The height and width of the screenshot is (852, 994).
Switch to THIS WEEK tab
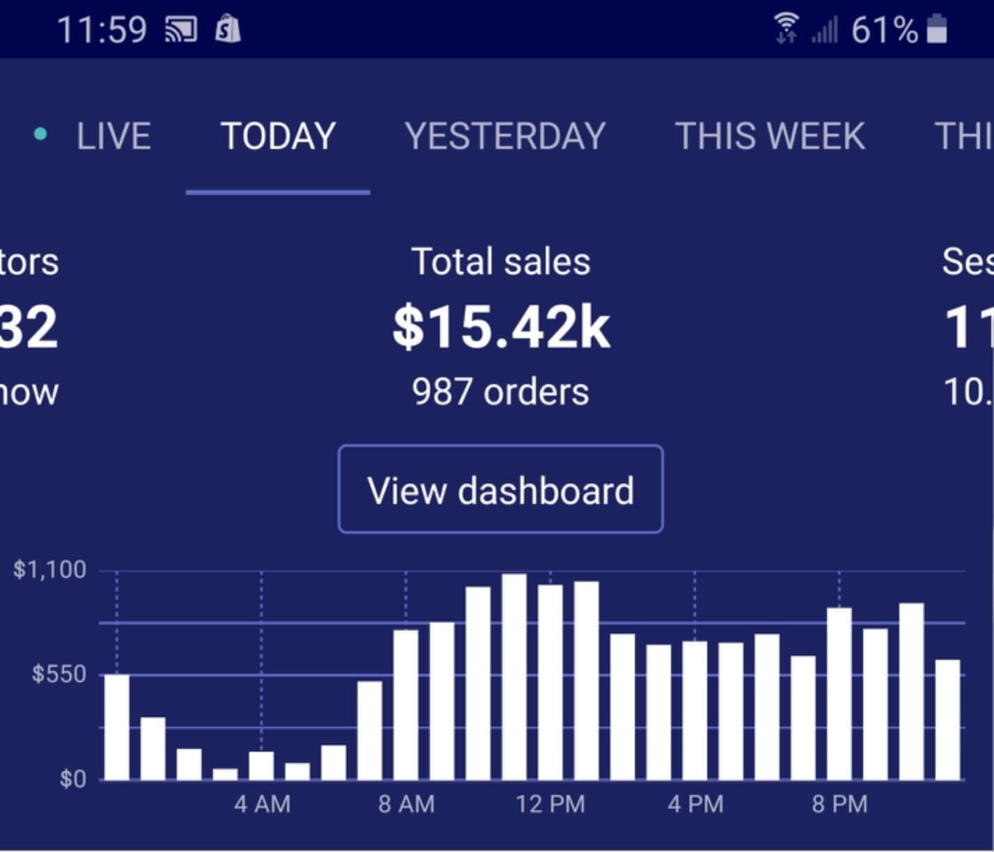pos(770,136)
